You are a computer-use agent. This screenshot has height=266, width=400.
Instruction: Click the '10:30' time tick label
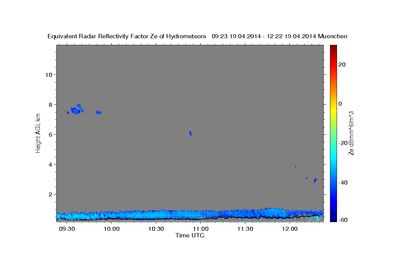156,229
